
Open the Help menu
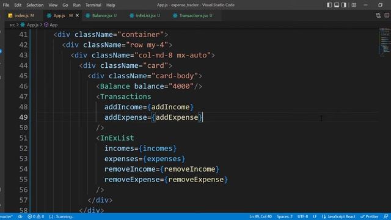[x=111, y=5]
